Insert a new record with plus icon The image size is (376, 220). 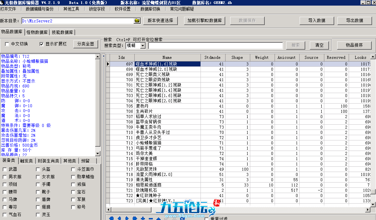click(143, 218)
